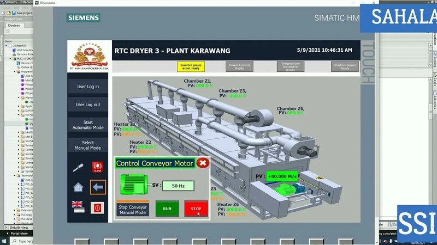This screenshot has width=437, height=245.
Task: Collapse the PLC_1 tree node
Action: (x=10, y=59)
